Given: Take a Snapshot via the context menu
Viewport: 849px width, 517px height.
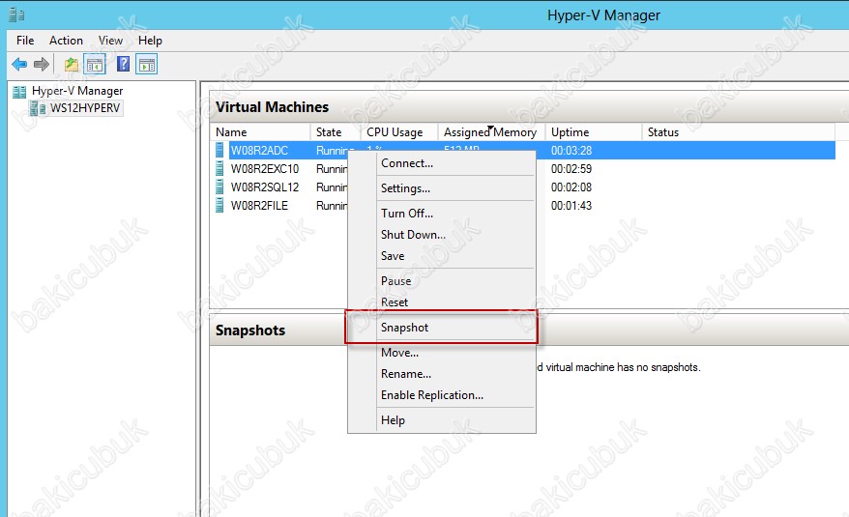Looking at the screenshot, I should [442, 327].
